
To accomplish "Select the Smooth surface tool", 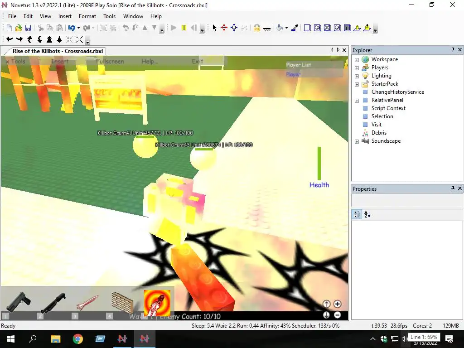I will pos(307,28).
